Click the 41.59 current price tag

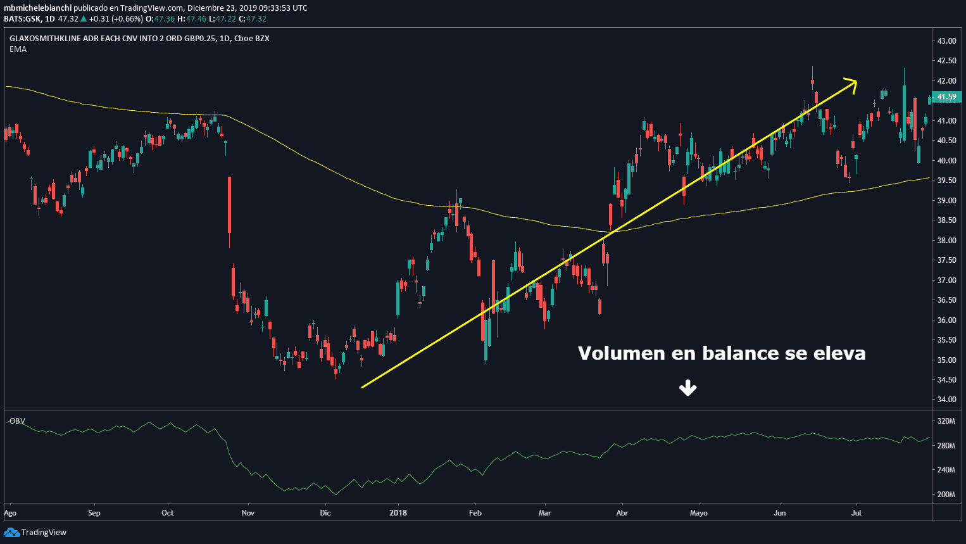pyautogui.click(x=947, y=97)
